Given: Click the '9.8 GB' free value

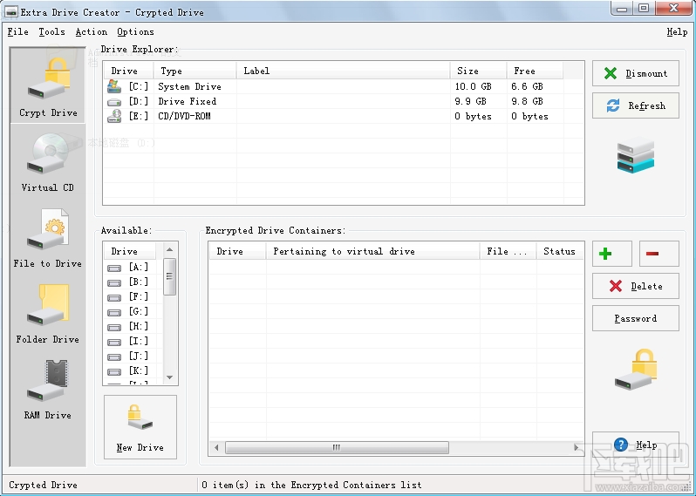Looking at the screenshot, I should pos(527,101).
